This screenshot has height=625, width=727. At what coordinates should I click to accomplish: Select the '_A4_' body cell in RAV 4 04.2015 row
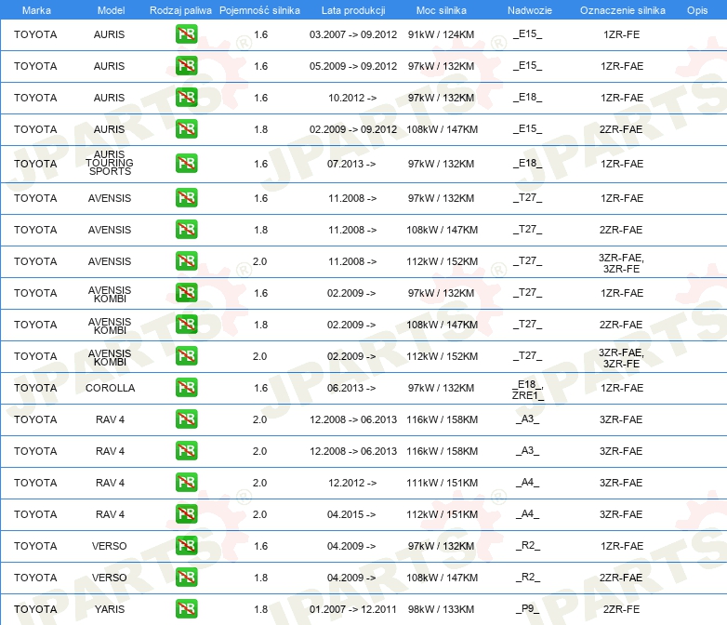coord(528,513)
